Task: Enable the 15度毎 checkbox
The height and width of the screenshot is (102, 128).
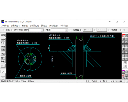Action: click(x=71, y=30)
